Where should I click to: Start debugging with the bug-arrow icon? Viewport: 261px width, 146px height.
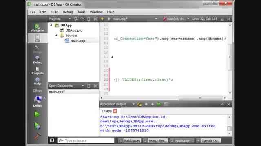(38, 126)
